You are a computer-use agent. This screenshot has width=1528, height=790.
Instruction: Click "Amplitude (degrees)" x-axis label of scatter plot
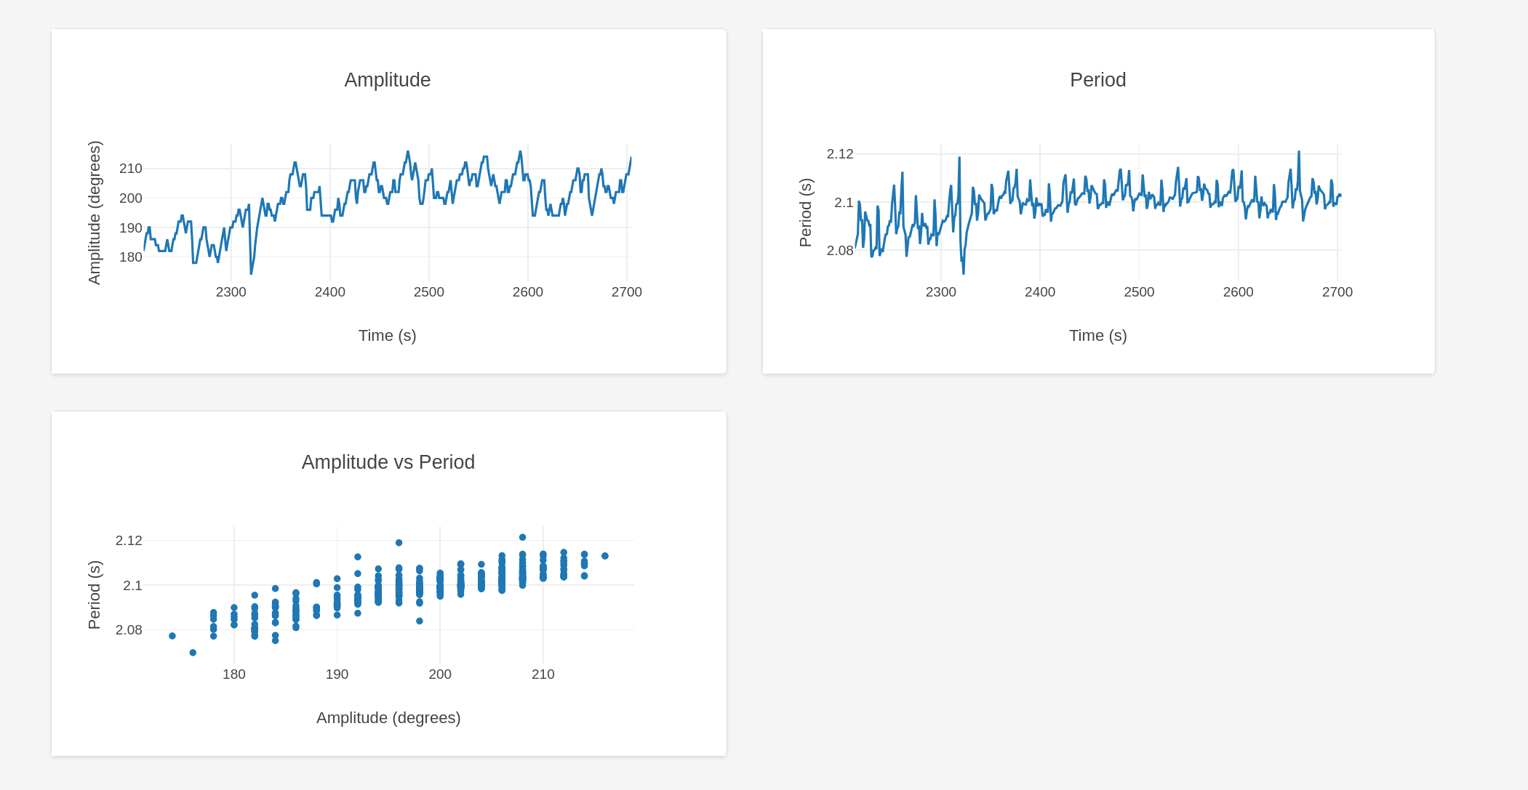388,718
